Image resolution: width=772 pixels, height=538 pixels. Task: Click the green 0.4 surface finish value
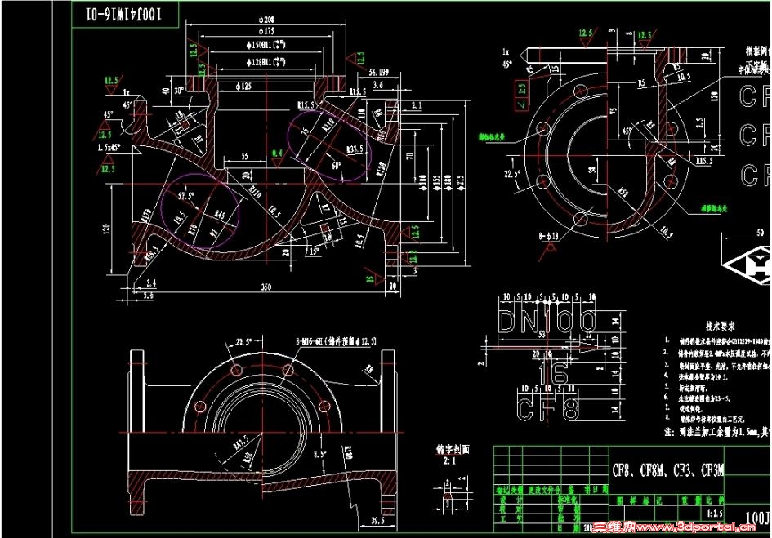[277, 153]
